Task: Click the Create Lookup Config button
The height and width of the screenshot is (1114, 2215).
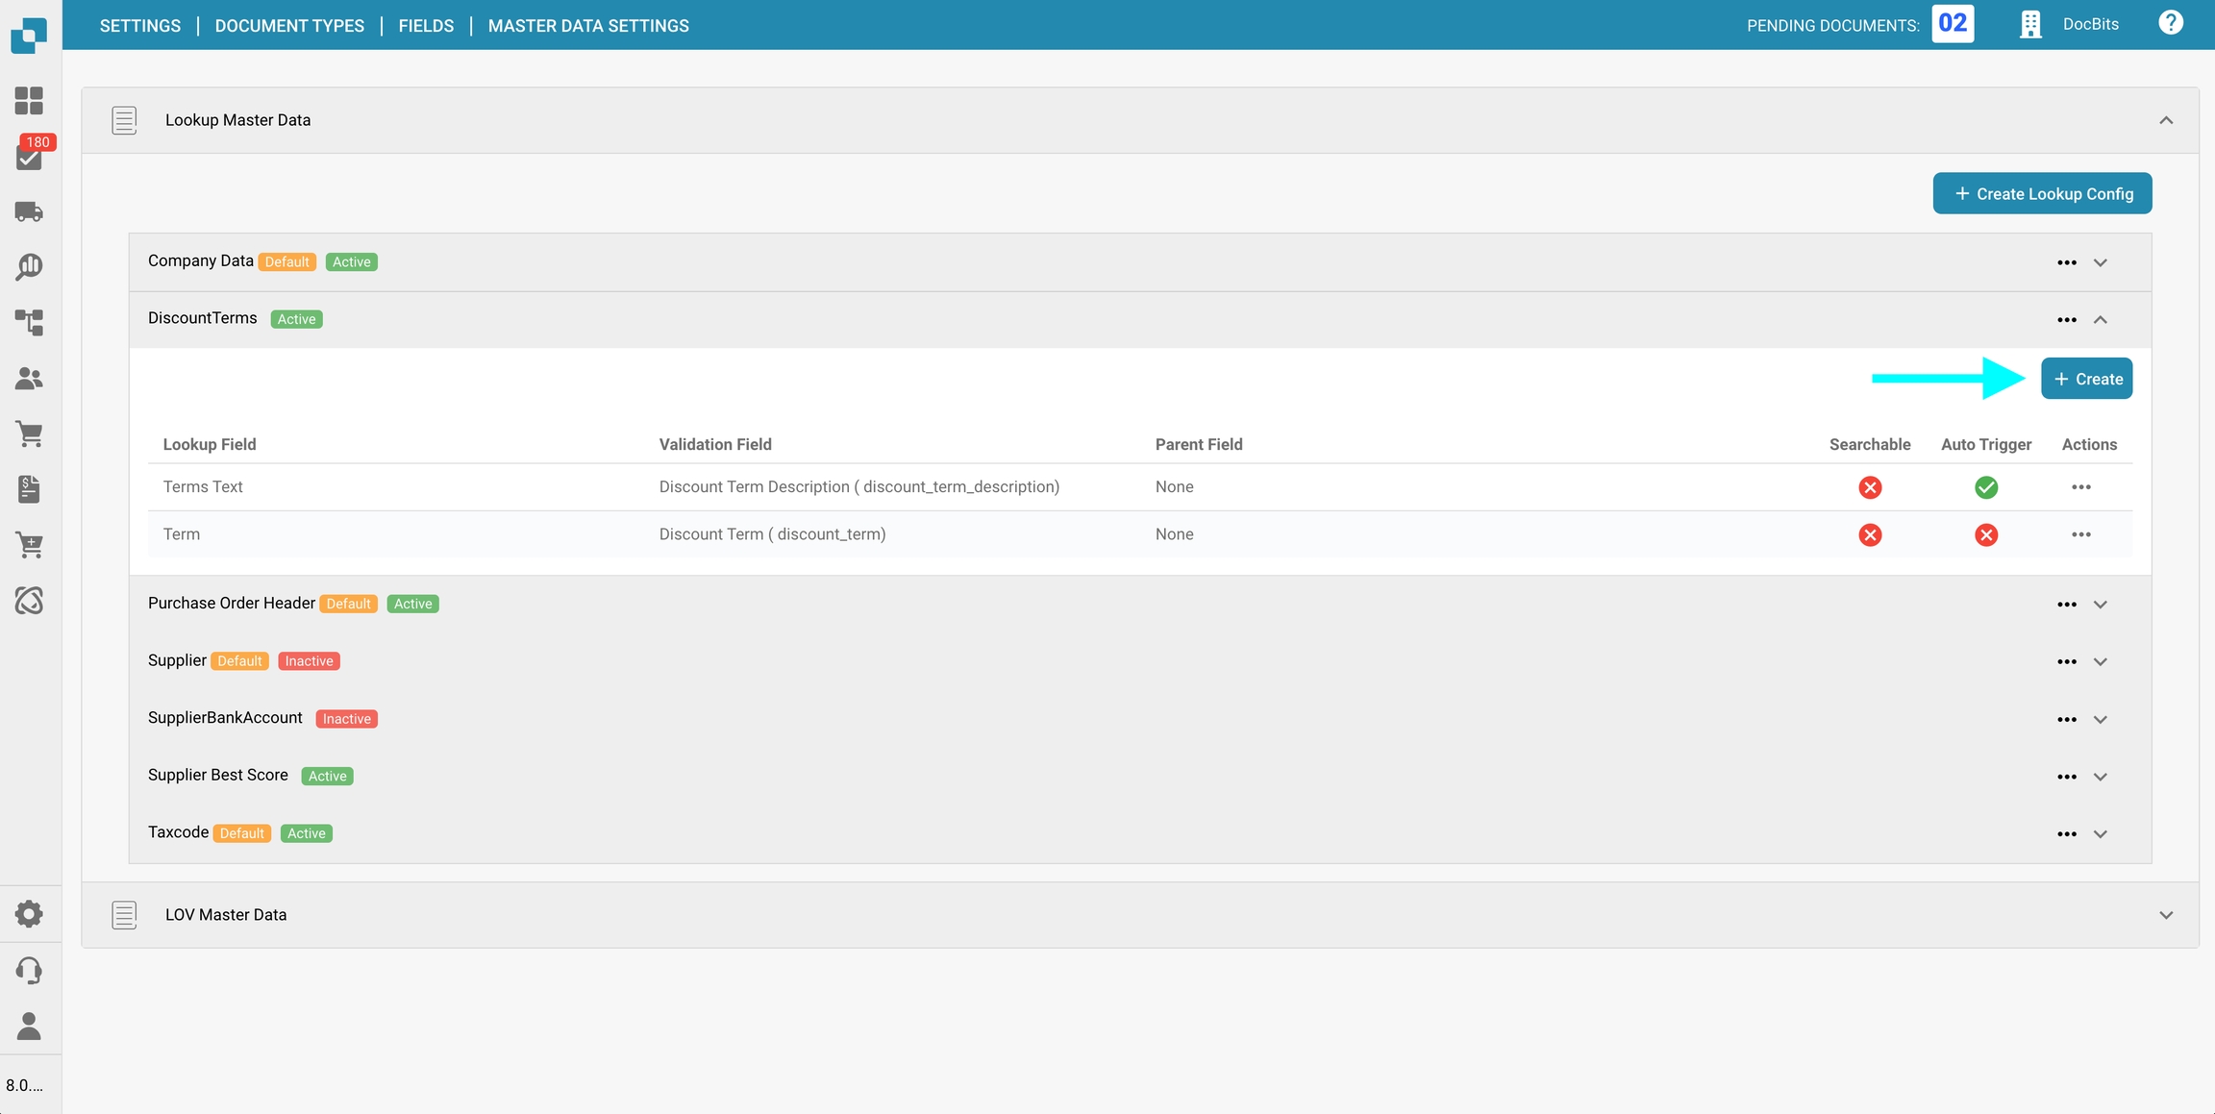Action: pyautogui.click(x=2042, y=194)
